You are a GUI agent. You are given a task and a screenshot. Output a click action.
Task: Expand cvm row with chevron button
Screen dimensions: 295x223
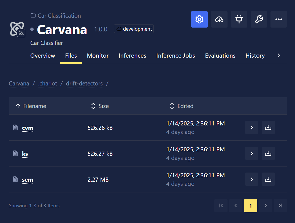[252, 128]
